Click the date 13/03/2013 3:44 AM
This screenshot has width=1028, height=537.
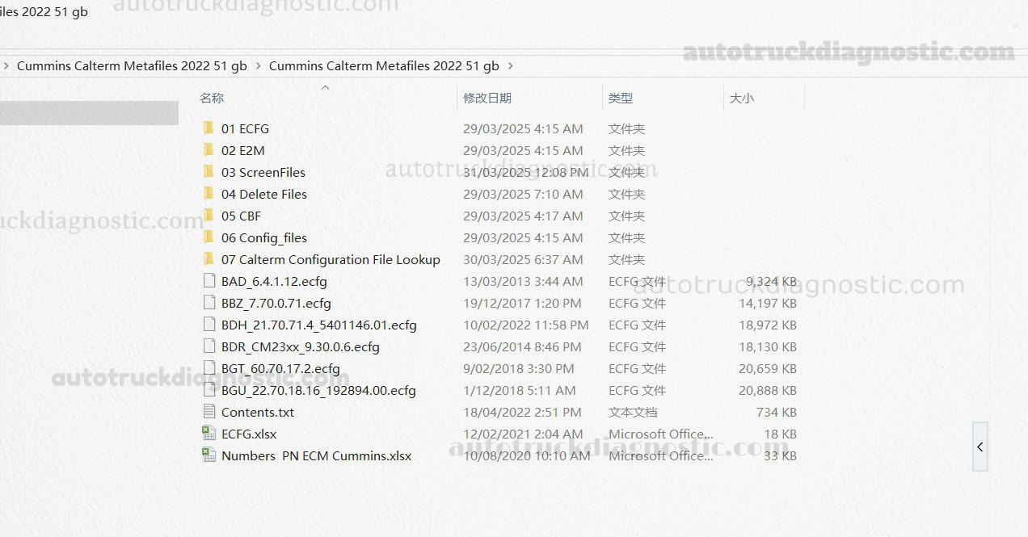click(523, 281)
